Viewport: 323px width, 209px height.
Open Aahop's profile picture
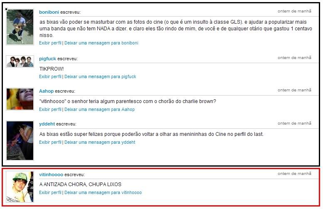(x=20, y=99)
